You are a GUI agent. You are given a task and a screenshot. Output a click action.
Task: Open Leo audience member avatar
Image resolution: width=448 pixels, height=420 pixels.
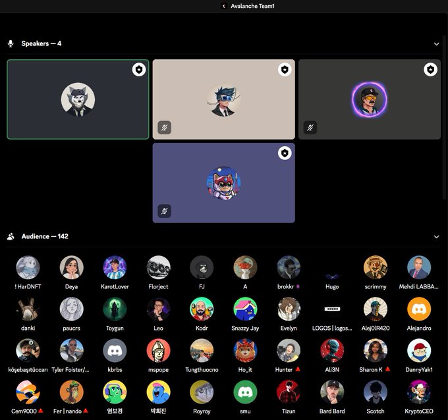(158, 309)
